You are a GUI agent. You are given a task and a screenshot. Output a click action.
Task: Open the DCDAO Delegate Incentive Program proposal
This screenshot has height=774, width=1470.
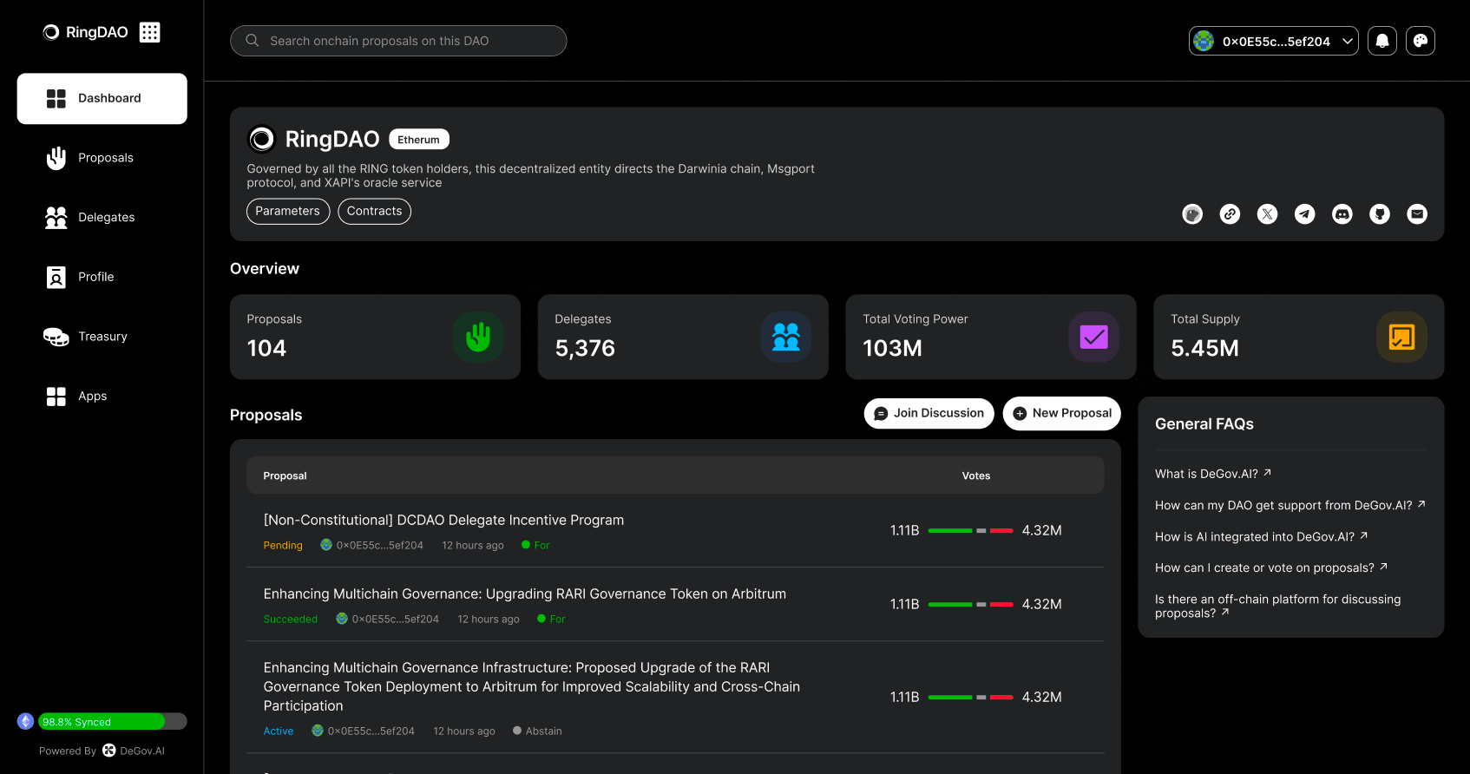443,520
